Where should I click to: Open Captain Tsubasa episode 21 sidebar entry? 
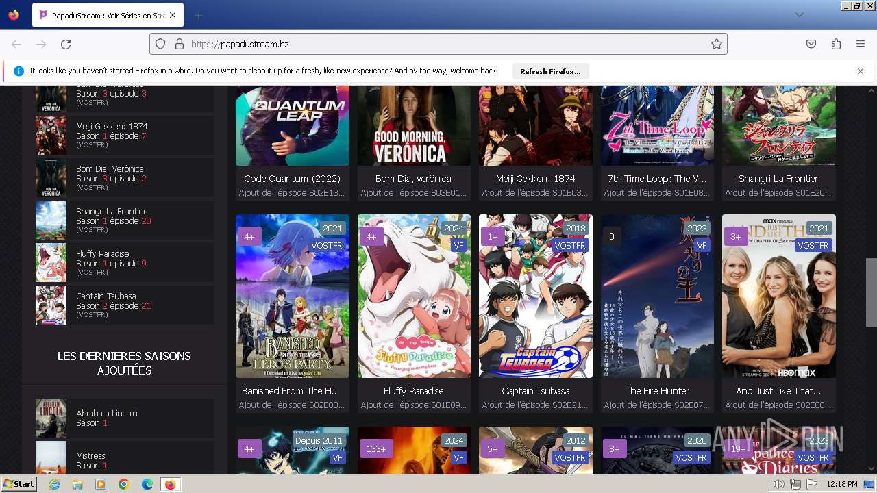pos(125,305)
